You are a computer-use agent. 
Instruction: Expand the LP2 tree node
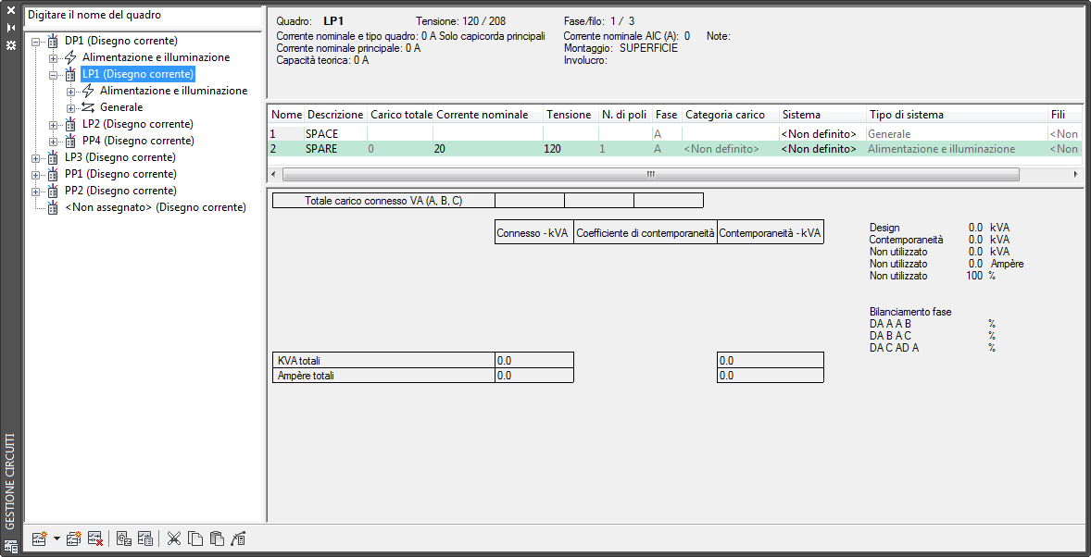[53, 125]
